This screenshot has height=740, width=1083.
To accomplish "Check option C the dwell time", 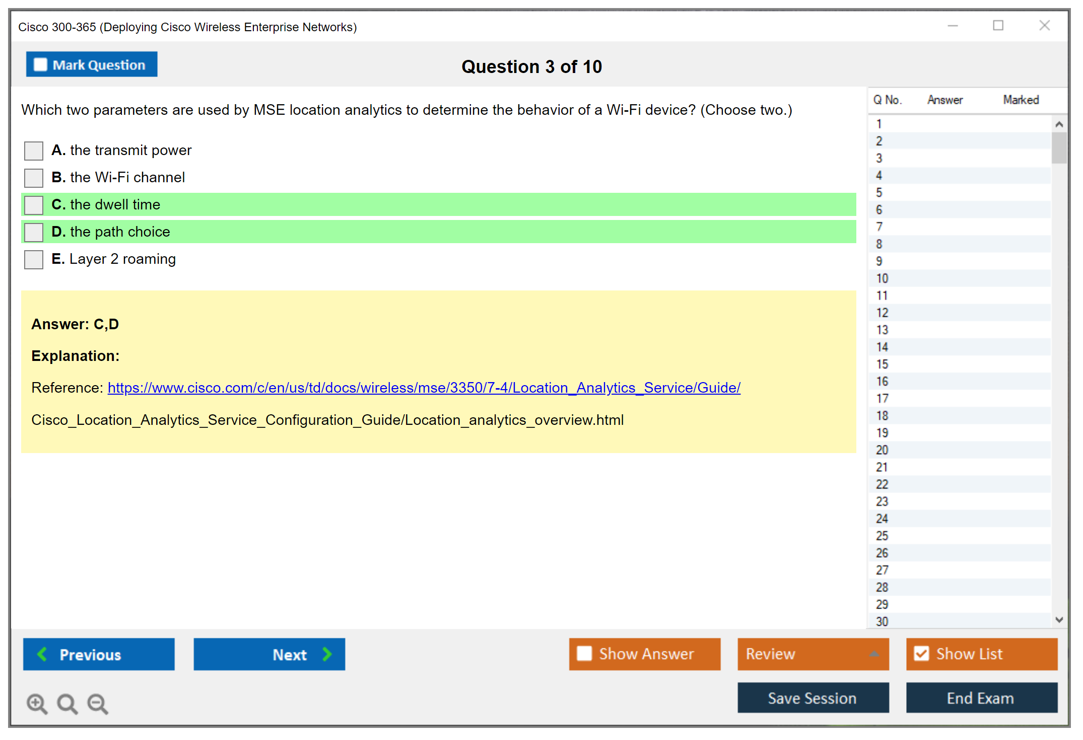I will (34, 205).
